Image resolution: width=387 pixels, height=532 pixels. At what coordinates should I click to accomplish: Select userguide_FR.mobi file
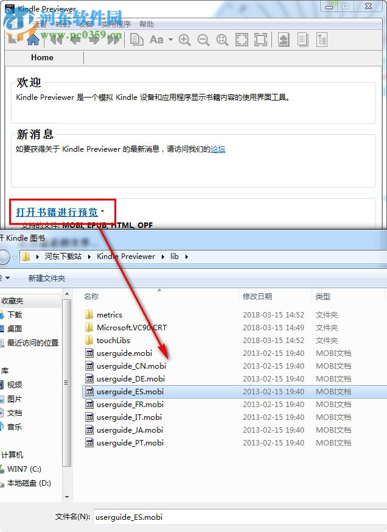[130, 405]
